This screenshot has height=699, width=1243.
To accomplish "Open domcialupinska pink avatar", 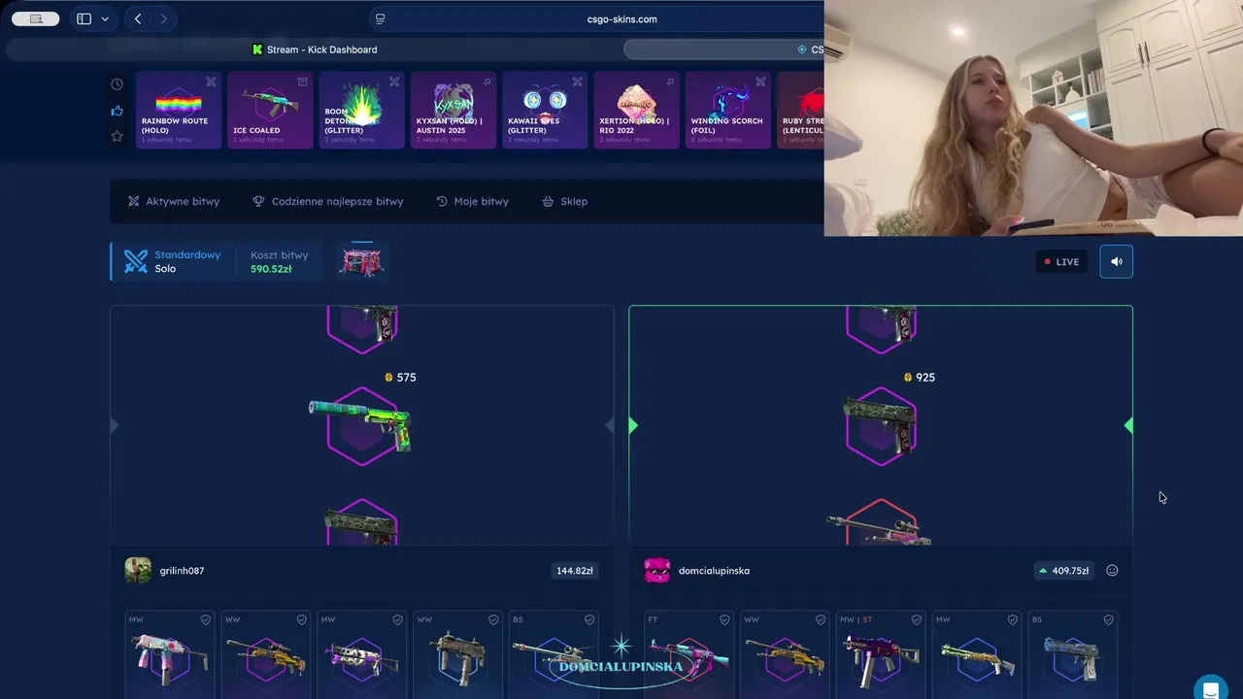I will coord(657,570).
